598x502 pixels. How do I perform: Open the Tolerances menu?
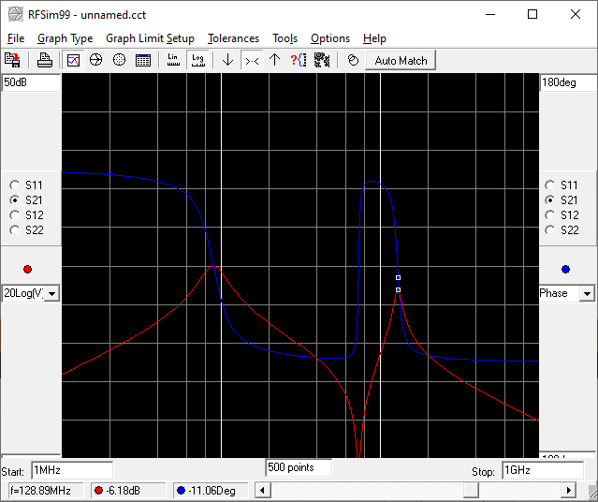tap(233, 38)
